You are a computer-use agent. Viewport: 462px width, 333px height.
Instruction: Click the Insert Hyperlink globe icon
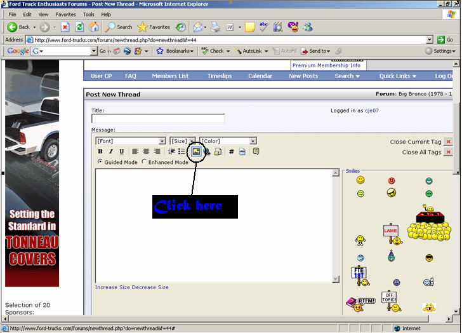click(x=207, y=152)
